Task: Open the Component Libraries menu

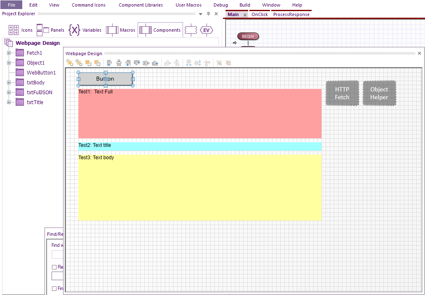Action: pos(141,5)
